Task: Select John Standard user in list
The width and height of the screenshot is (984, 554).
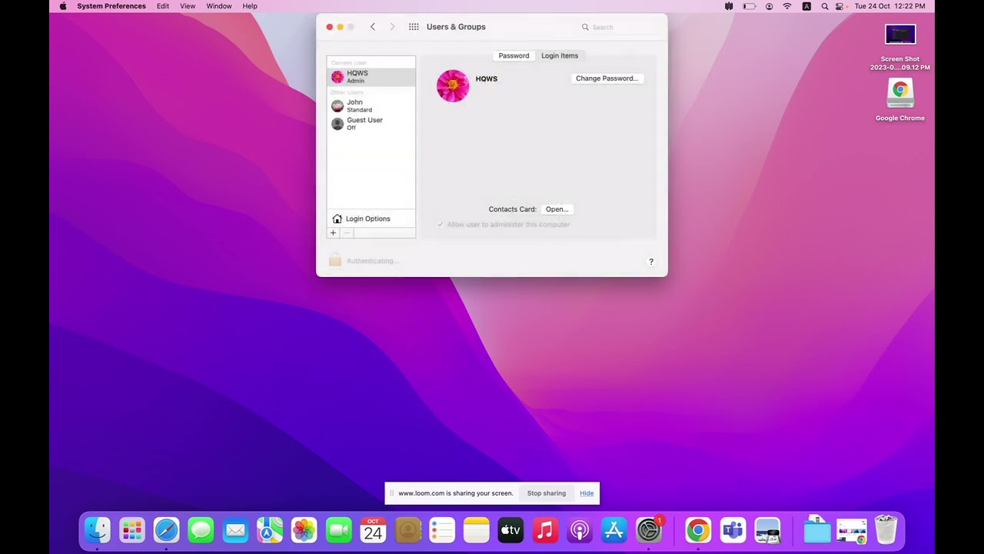Action: click(371, 105)
